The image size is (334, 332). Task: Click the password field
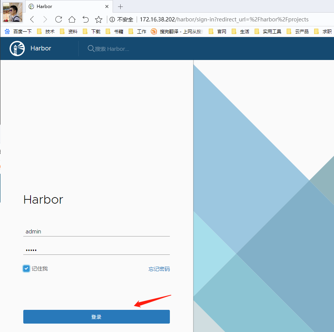tap(97, 250)
